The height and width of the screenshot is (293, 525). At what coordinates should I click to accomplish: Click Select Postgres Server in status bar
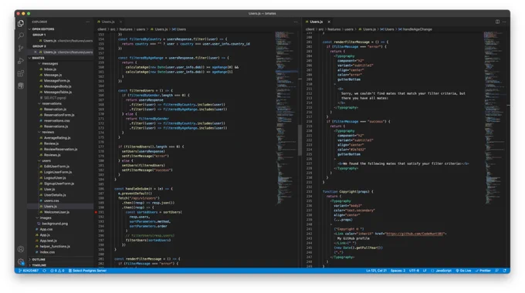tap(88, 271)
